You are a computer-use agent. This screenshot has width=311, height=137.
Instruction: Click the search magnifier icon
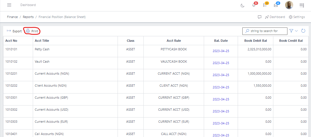[247, 31]
